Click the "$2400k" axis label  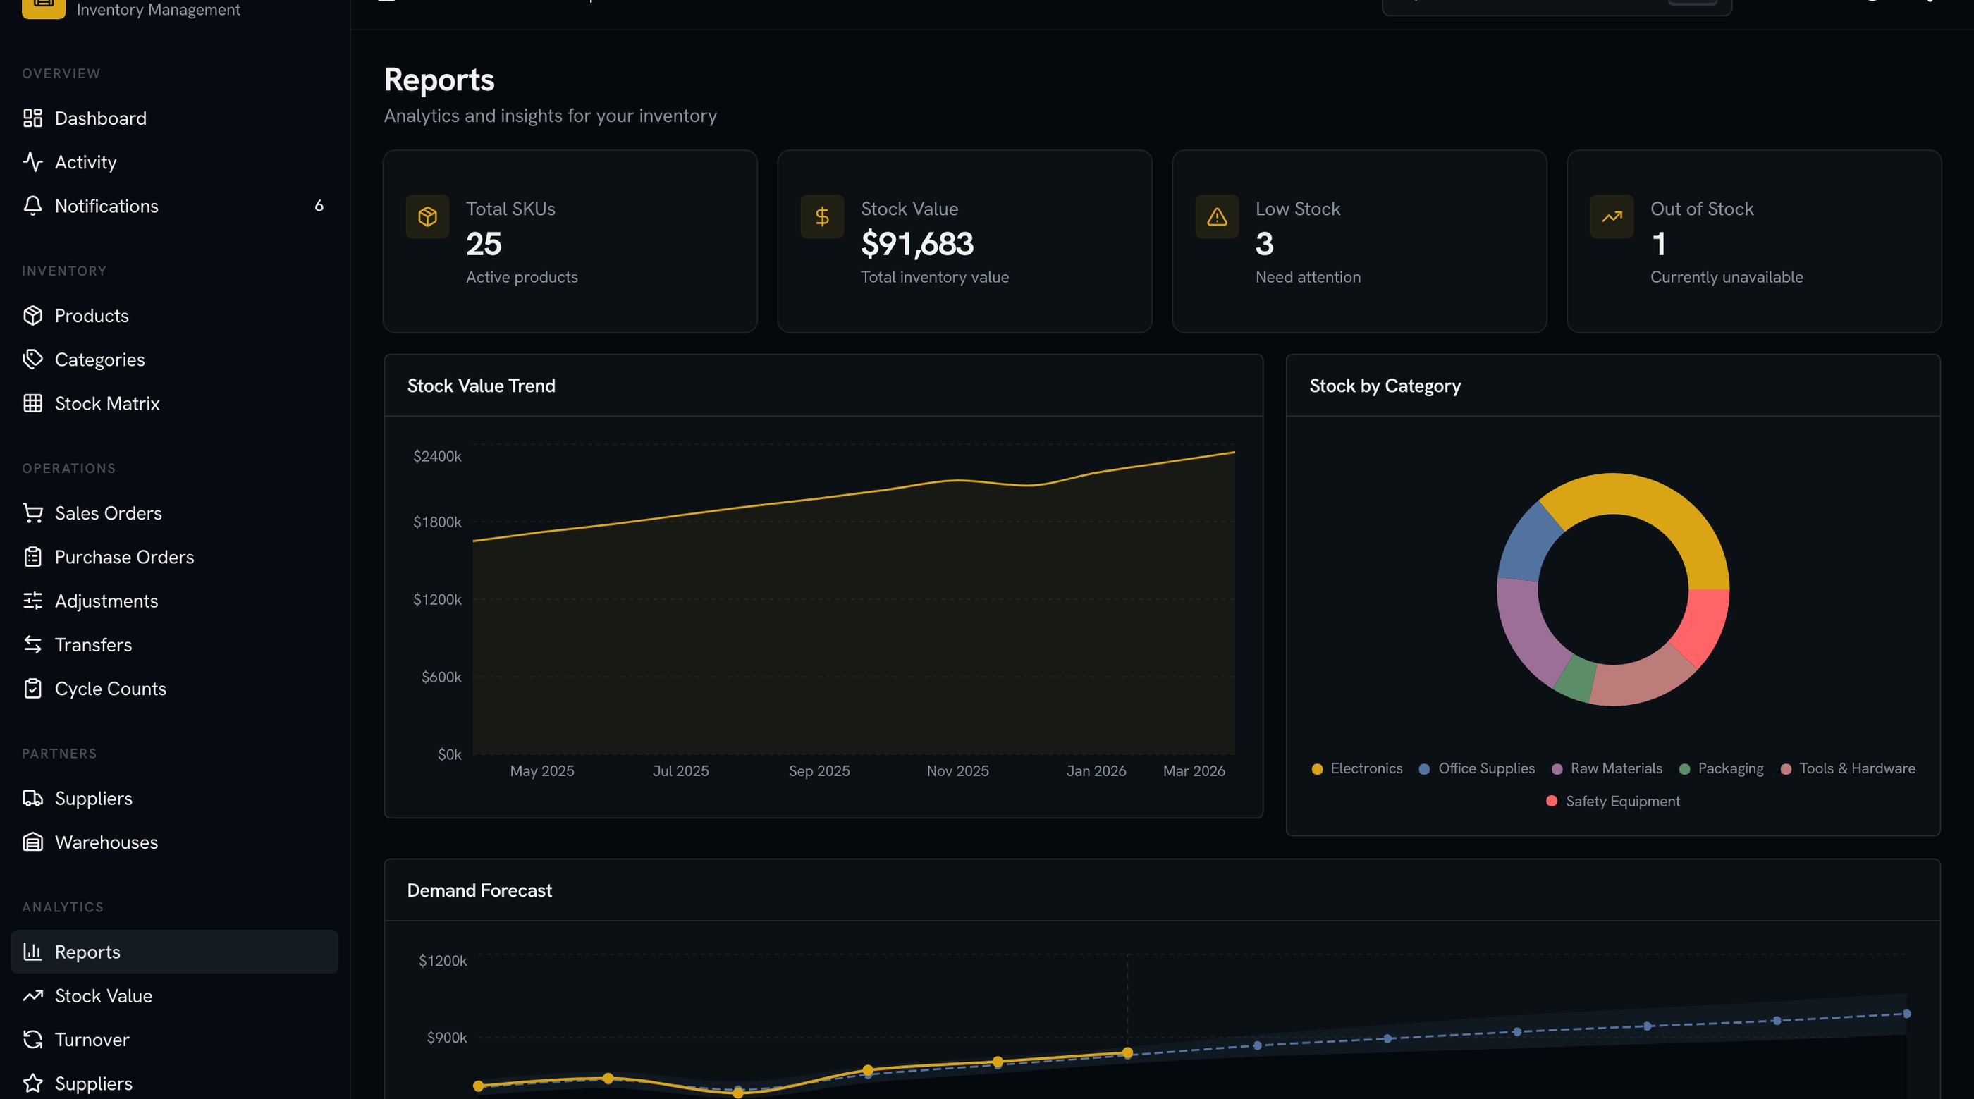click(x=437, y=456)
